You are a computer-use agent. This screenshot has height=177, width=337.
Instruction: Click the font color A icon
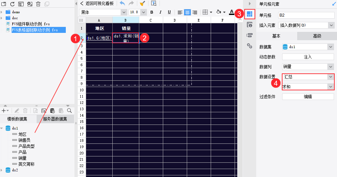pos(231,12)
